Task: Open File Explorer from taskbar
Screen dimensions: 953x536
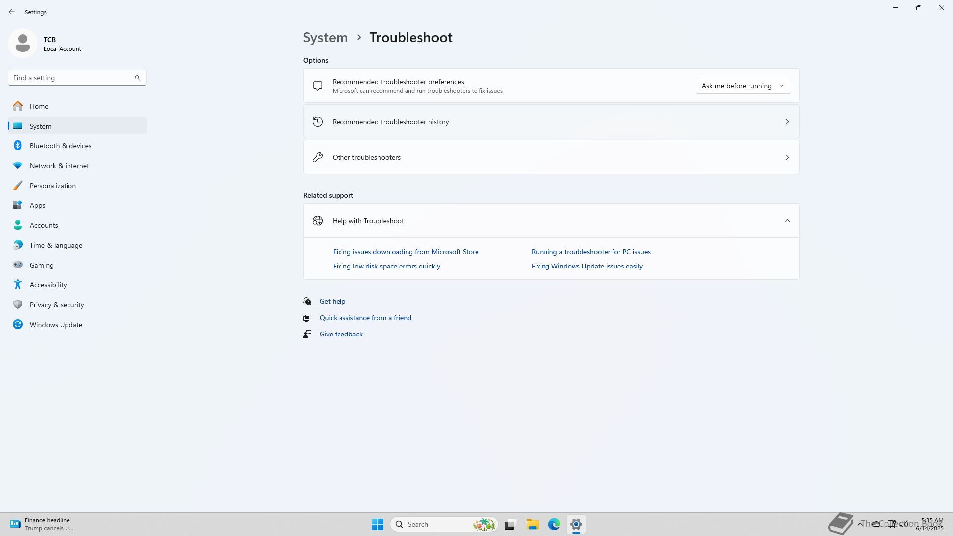Action: (532, 524)
